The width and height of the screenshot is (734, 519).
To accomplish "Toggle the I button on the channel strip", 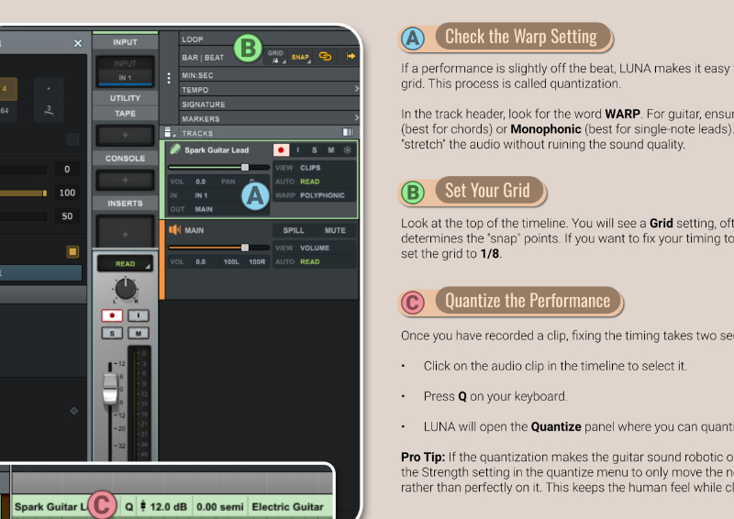I will (139, 315).
